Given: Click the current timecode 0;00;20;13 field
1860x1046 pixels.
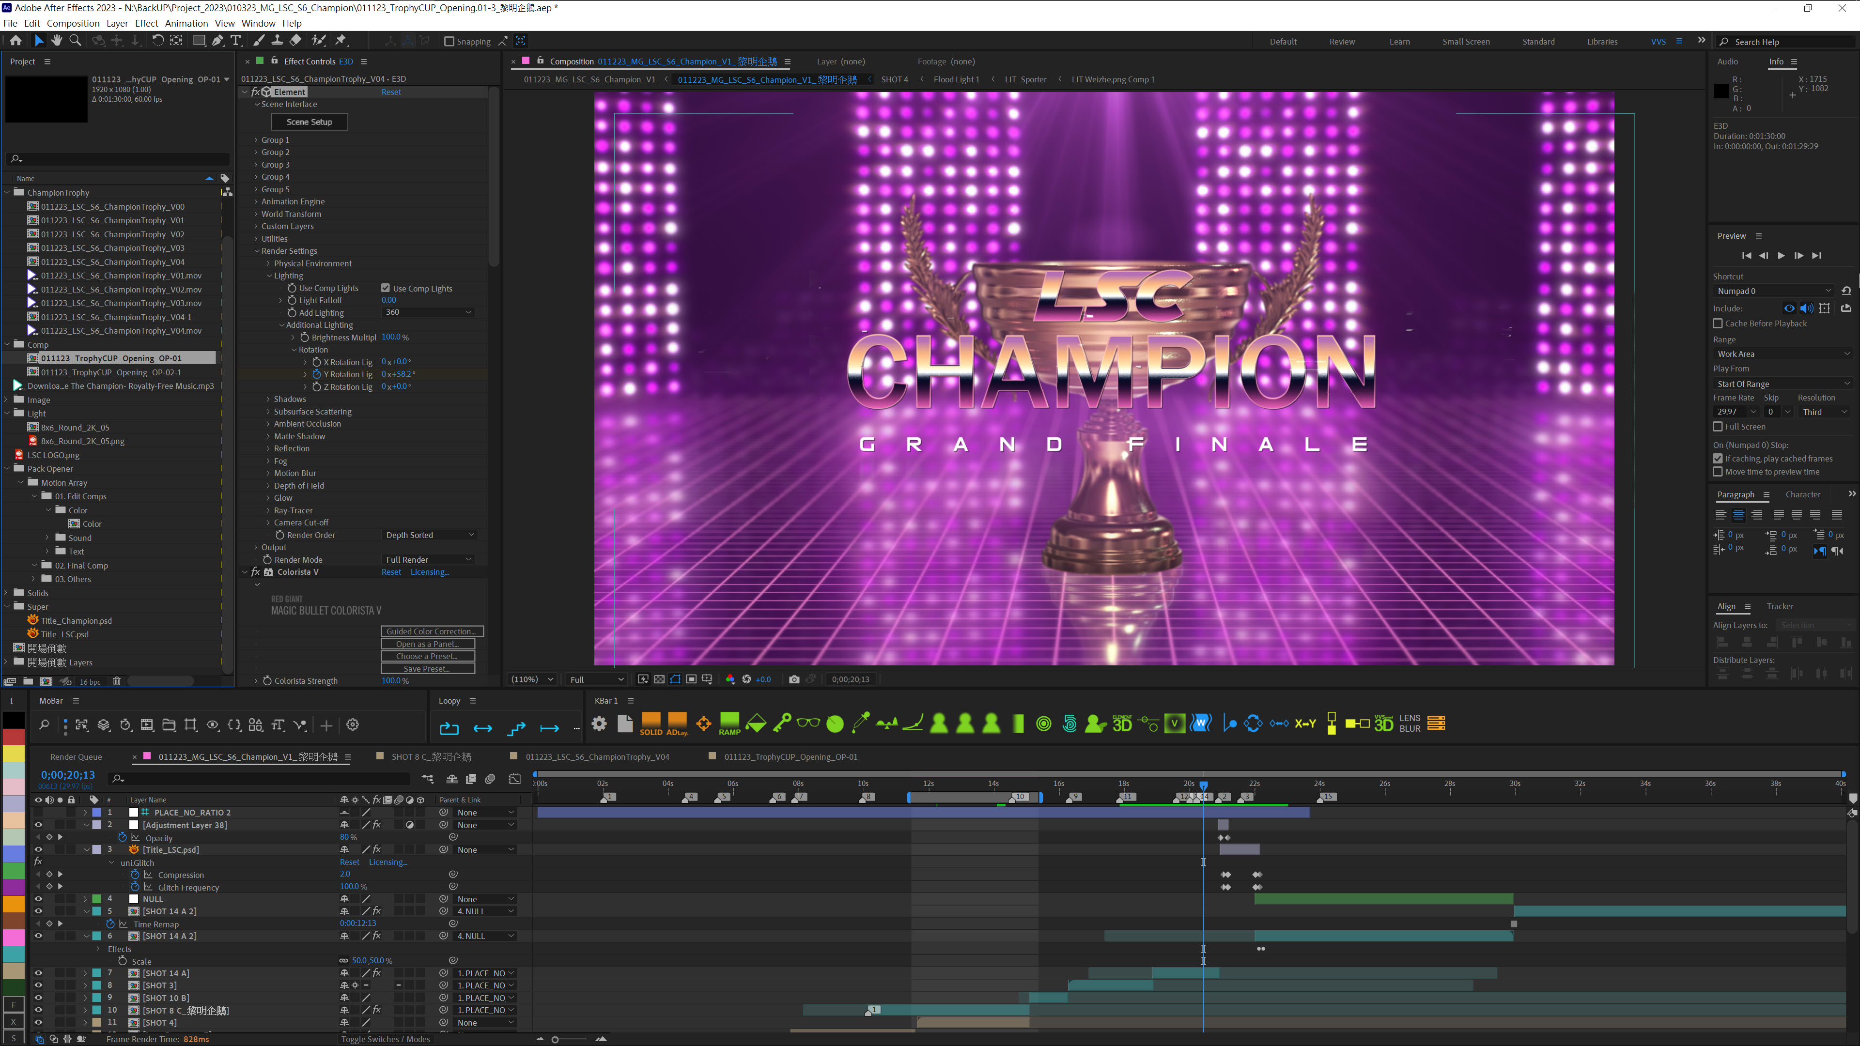Looking at the screenshot, I should [x=68, y=775].
